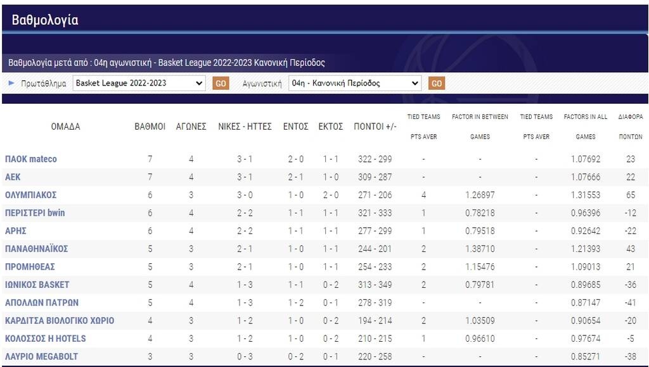Click the factor value 1.09013
This screenshot has height=367, width=649.
tap(586, 267)
